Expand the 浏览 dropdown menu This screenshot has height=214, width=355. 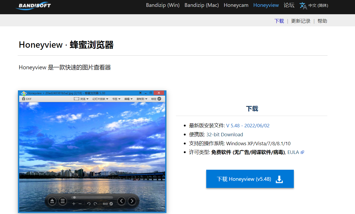point(84,99)
